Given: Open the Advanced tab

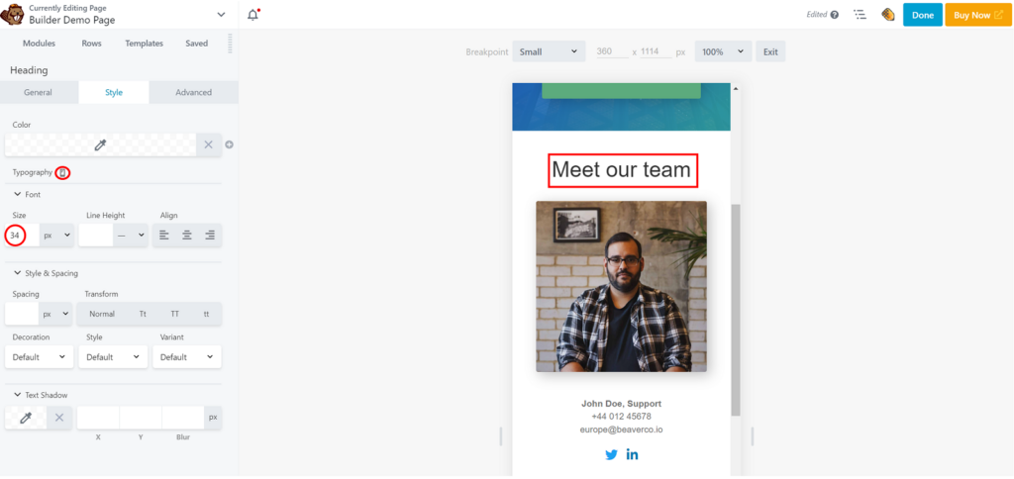Looking at the screenshot, I should (x=193, y=92).
